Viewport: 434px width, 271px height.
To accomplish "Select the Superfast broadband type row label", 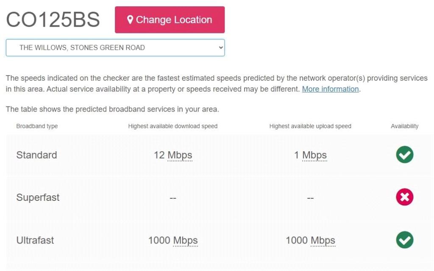I will 38,197.
